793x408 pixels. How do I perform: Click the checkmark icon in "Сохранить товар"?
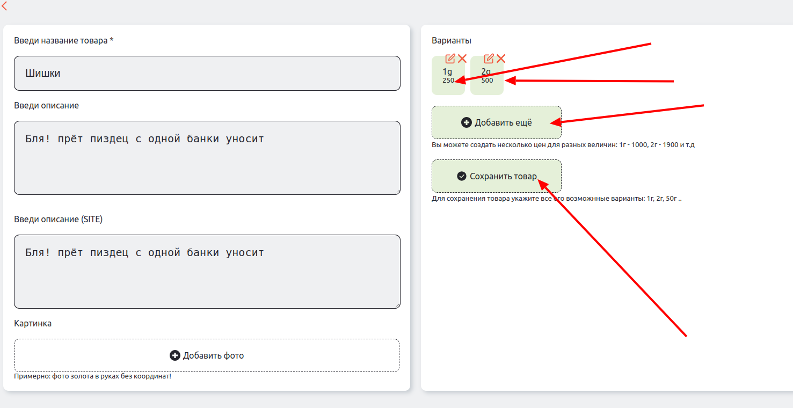click(461, 176)
